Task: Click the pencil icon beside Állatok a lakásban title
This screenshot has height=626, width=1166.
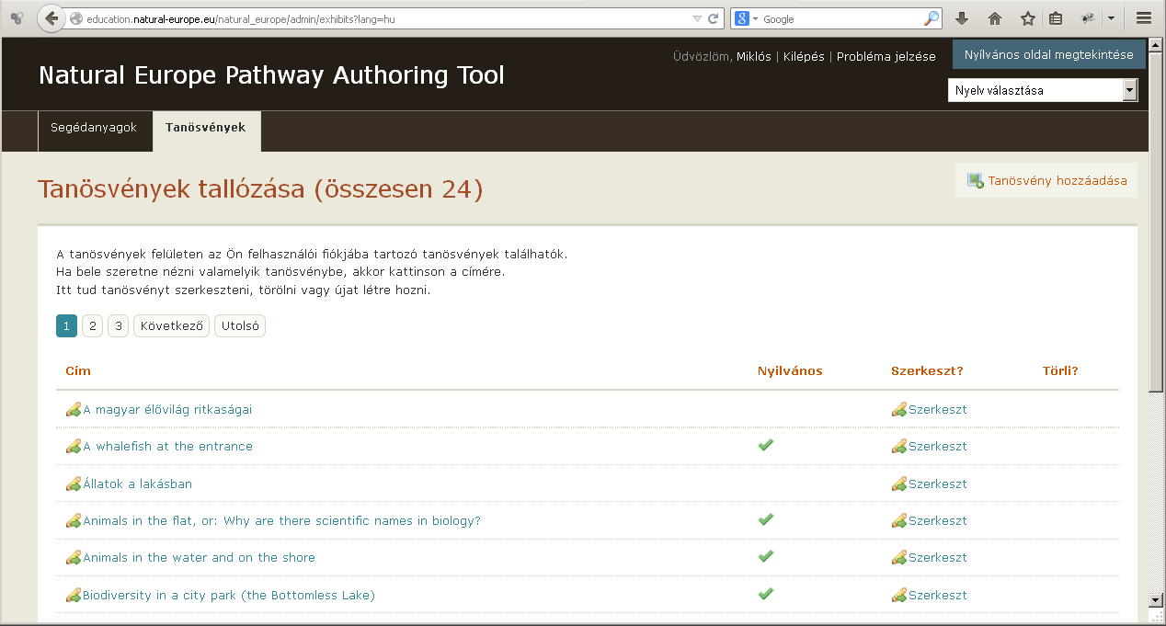Action: 74,484
